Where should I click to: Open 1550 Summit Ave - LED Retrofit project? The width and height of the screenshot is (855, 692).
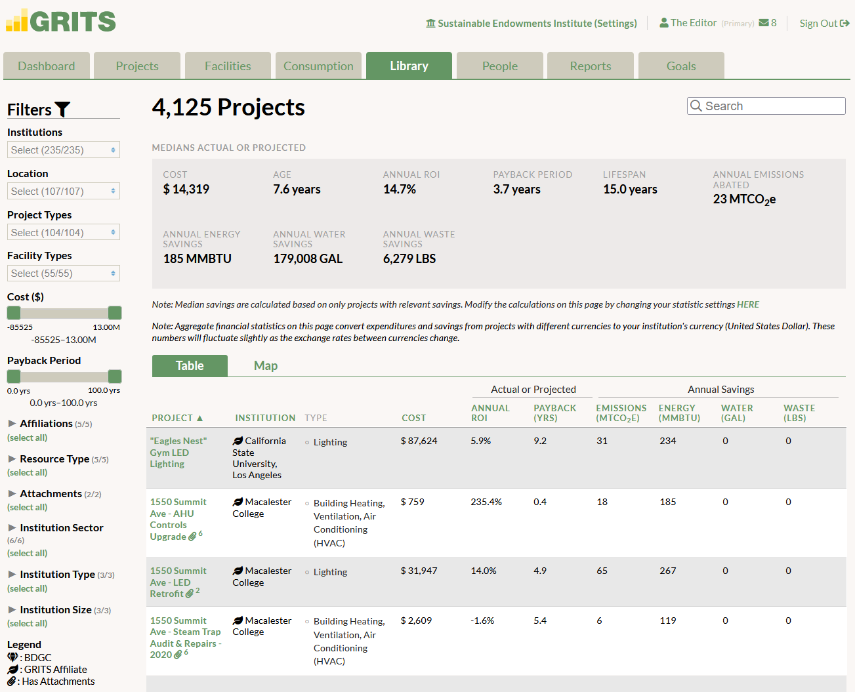178,582
